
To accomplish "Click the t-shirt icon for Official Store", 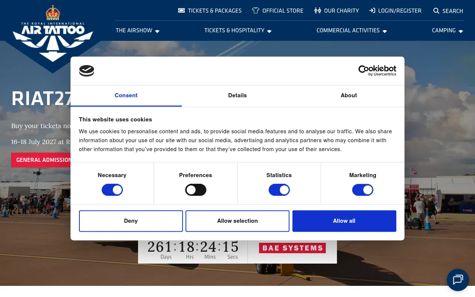I will (x=256, y=10).
